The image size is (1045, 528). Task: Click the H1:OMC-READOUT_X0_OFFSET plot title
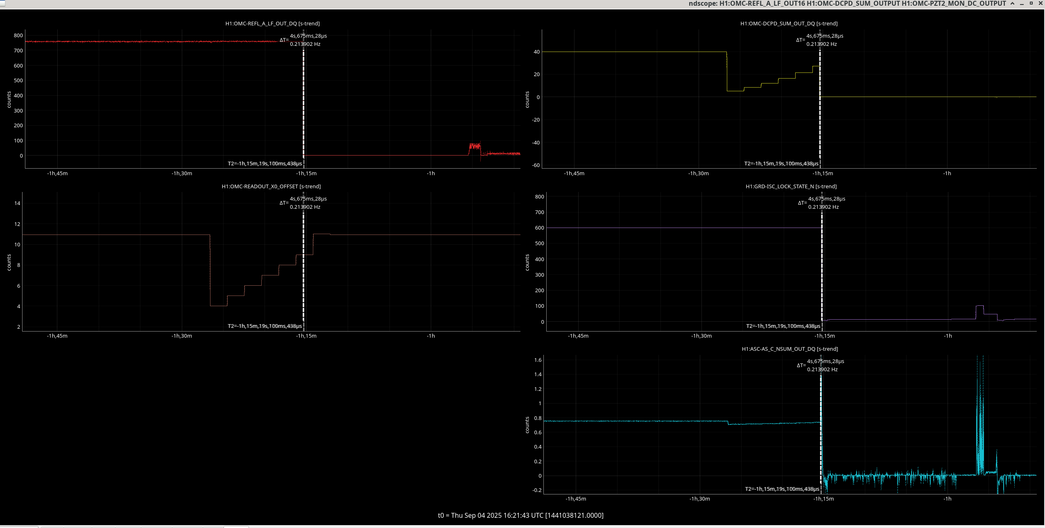click(271, 187)
